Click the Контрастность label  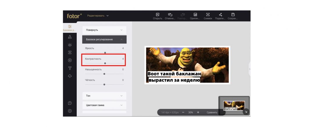(93, 59)
